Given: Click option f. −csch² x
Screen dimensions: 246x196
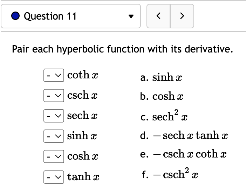Looking at the screenshot, I should click(170, 174).
